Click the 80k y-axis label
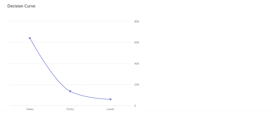The width and height of the screenshot is (272, 113). point(137,21)
